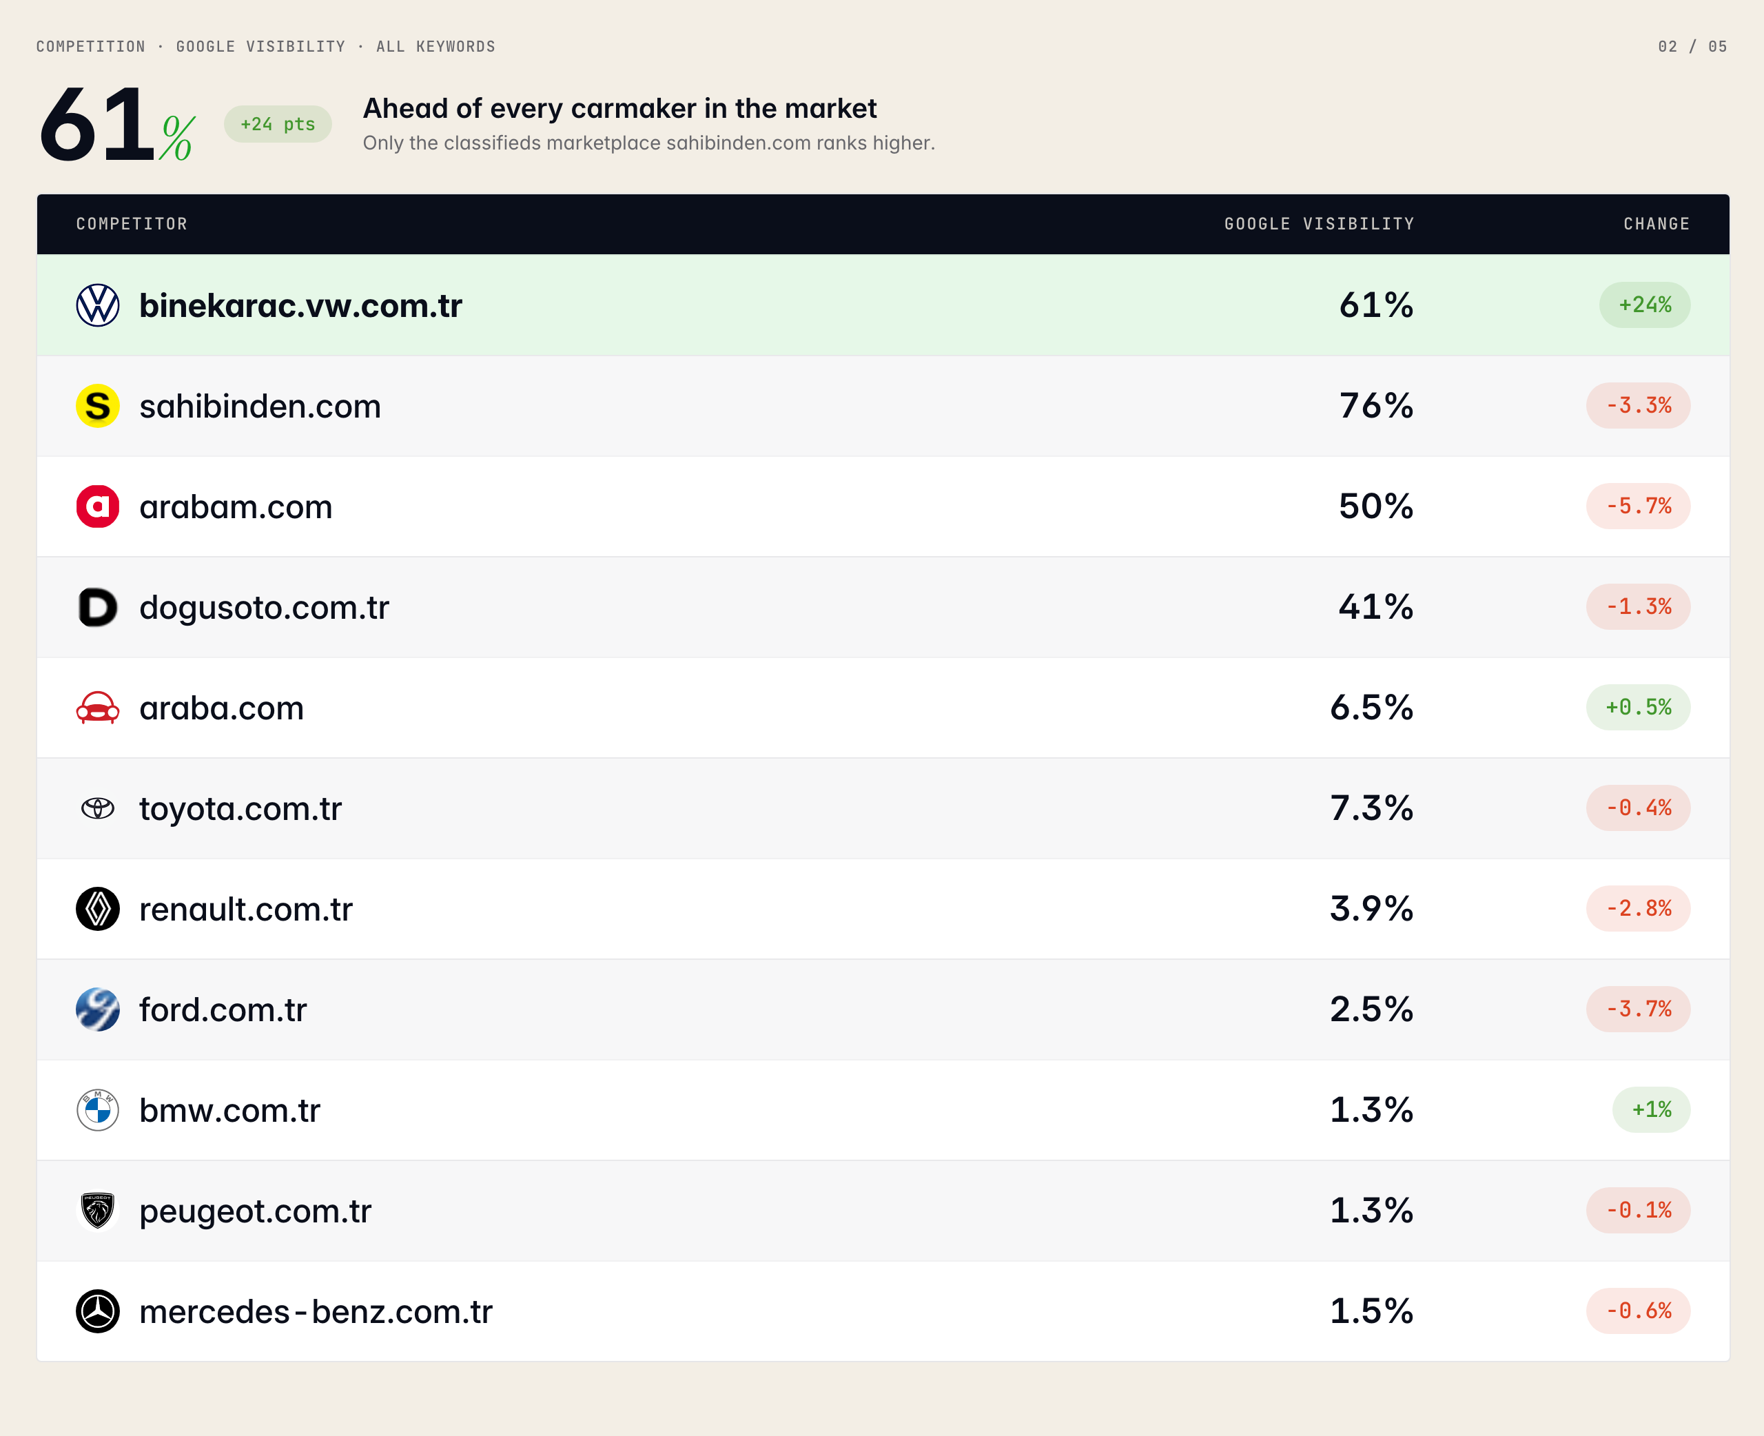Click the Google Visibility column header
The width and height of the screenshot is (1764, 1436).
pyautogui.click(x=1319, y=224)
